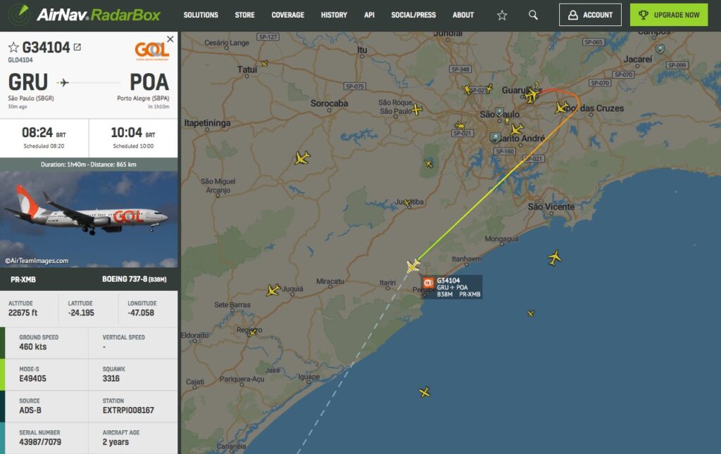721x454 pixels.
Task: Click the GRU departure airport code
Action: [28, 83]
